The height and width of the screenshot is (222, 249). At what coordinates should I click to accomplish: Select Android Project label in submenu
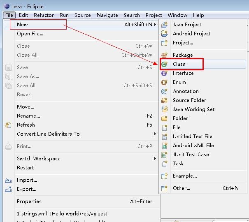[191, 34]
